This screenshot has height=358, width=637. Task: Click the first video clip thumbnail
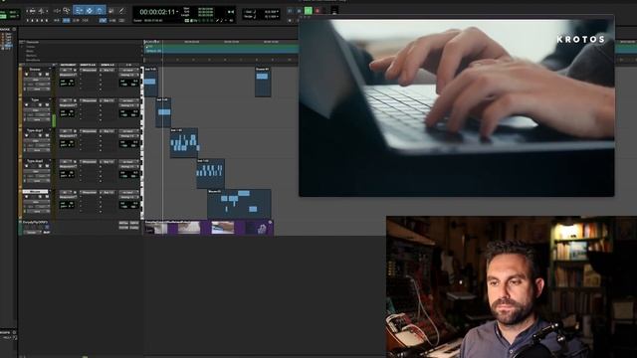tap(156, 228)
